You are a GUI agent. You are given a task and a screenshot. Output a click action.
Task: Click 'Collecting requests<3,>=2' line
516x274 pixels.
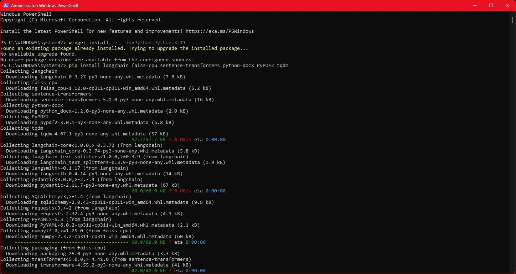(60, 208)
